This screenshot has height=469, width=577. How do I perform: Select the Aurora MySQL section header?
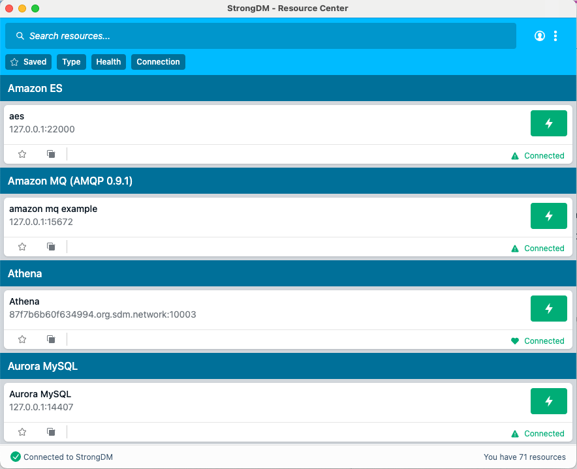pyautogui.click(x=288, y=367)
